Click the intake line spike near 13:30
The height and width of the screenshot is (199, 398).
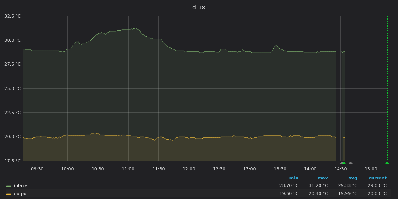point(276,45)
